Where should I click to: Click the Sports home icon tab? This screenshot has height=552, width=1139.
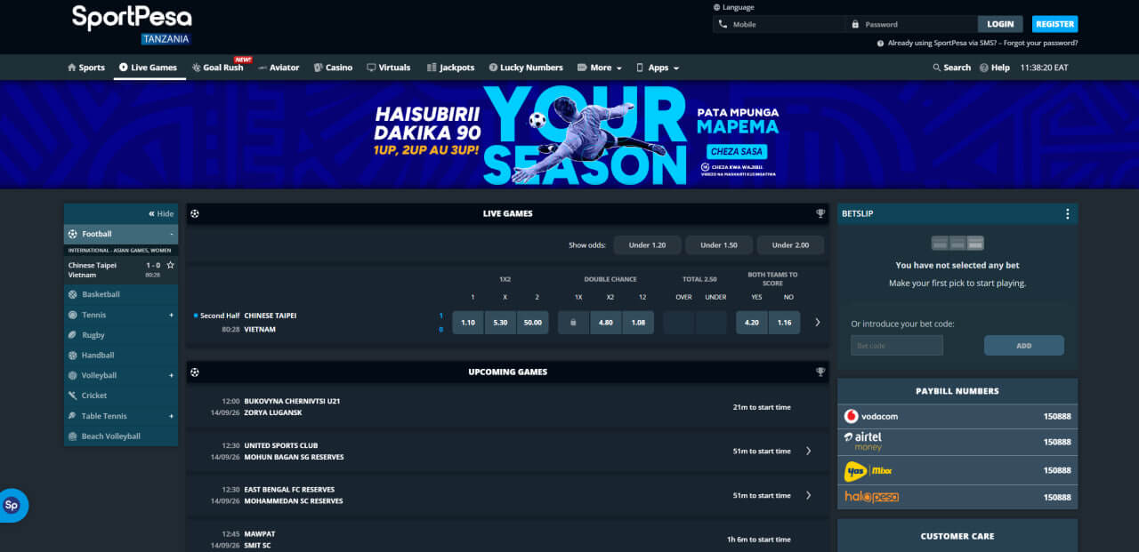(86, 68)
